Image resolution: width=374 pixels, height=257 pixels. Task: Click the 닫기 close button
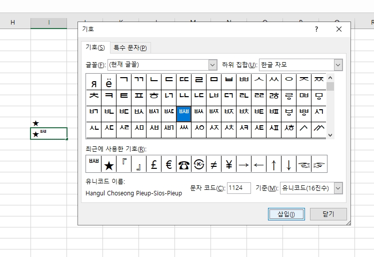(328, 214)
